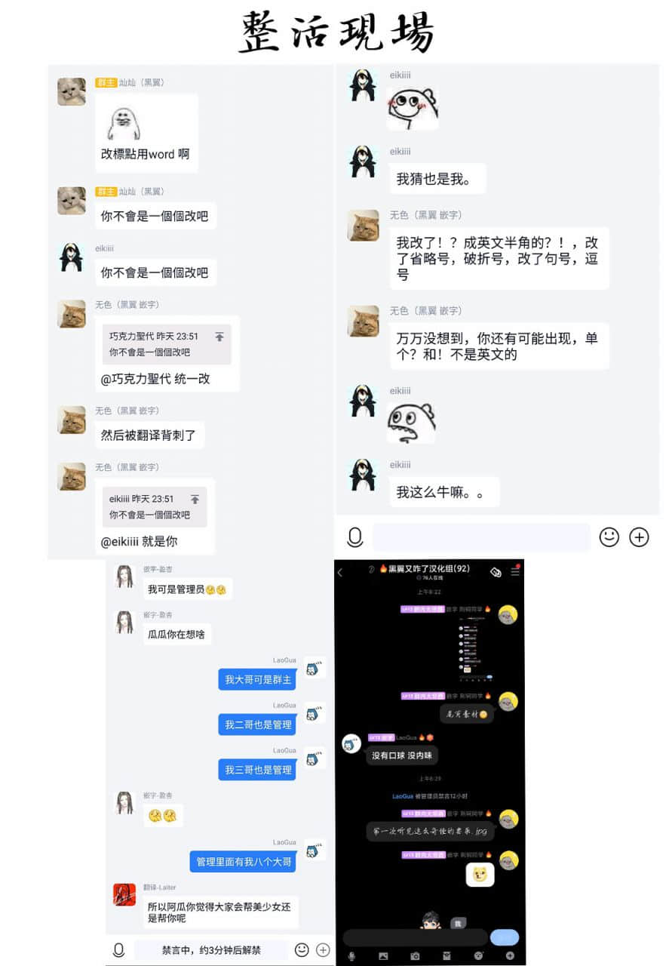Image resolution: width=672 pixels, height=966 pixels.
Task: Tap the microphone icon in dark chat toolbar
Action: (351, 956)
